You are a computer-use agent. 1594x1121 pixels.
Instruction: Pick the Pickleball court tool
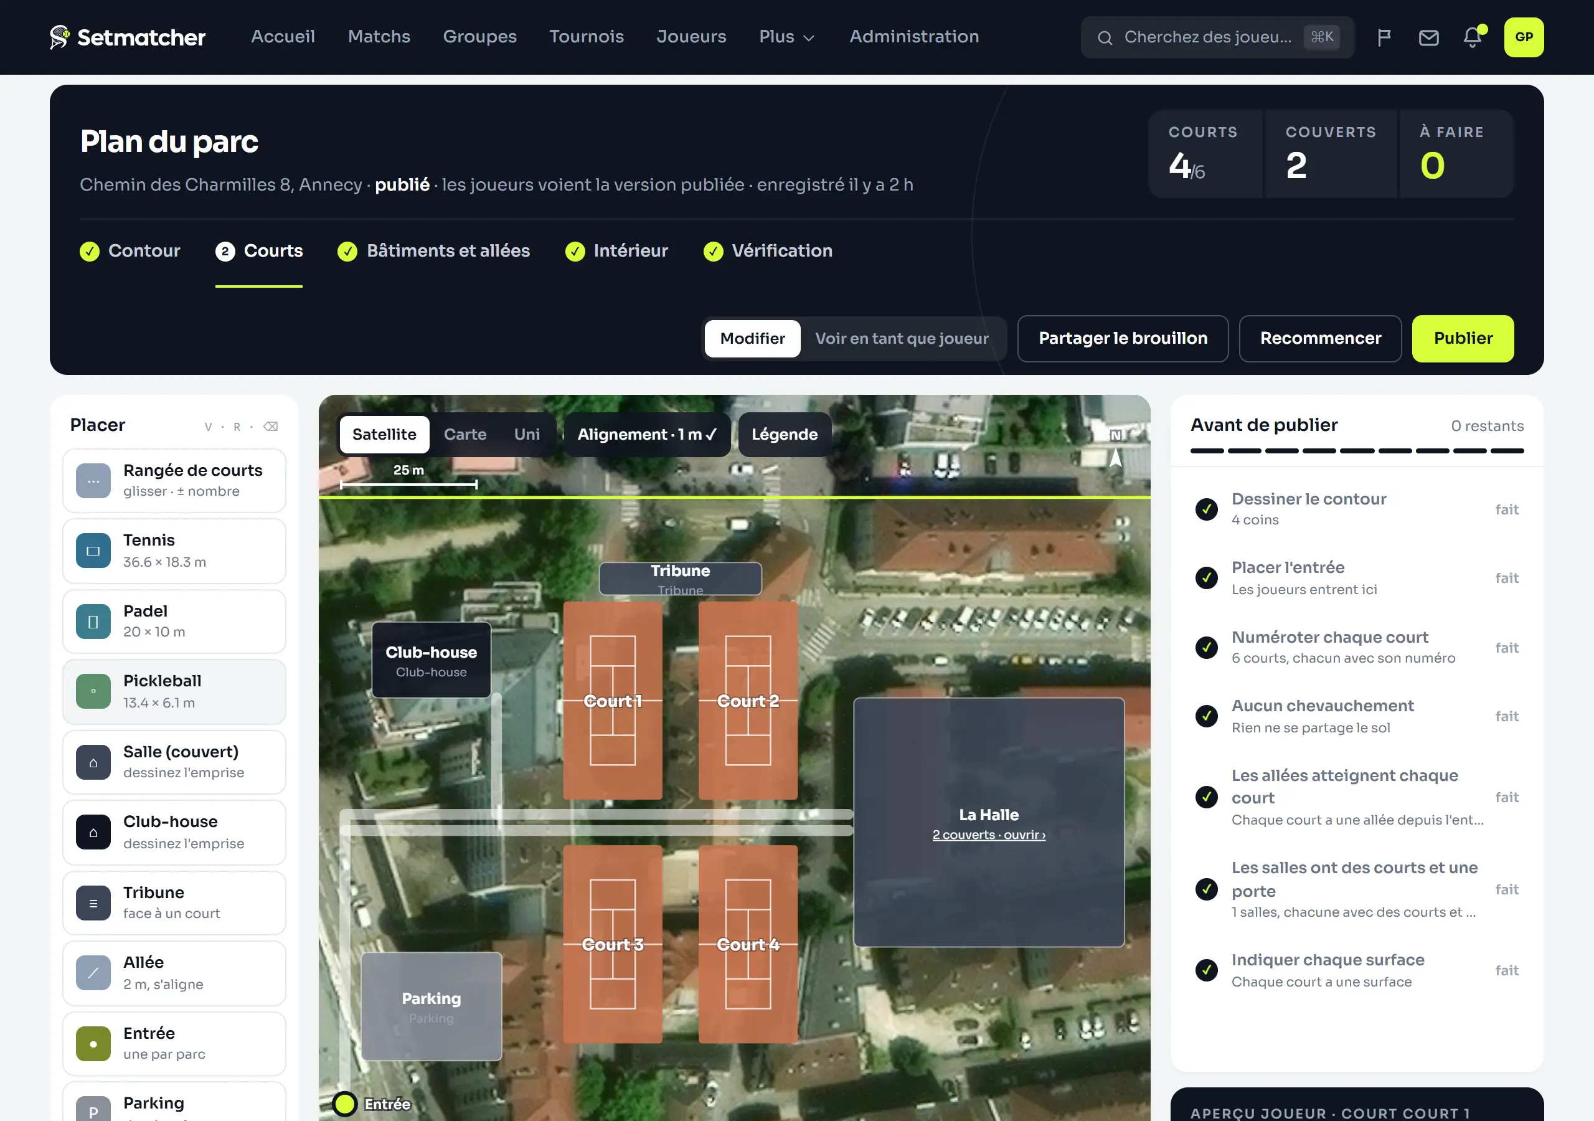point(174,692)
